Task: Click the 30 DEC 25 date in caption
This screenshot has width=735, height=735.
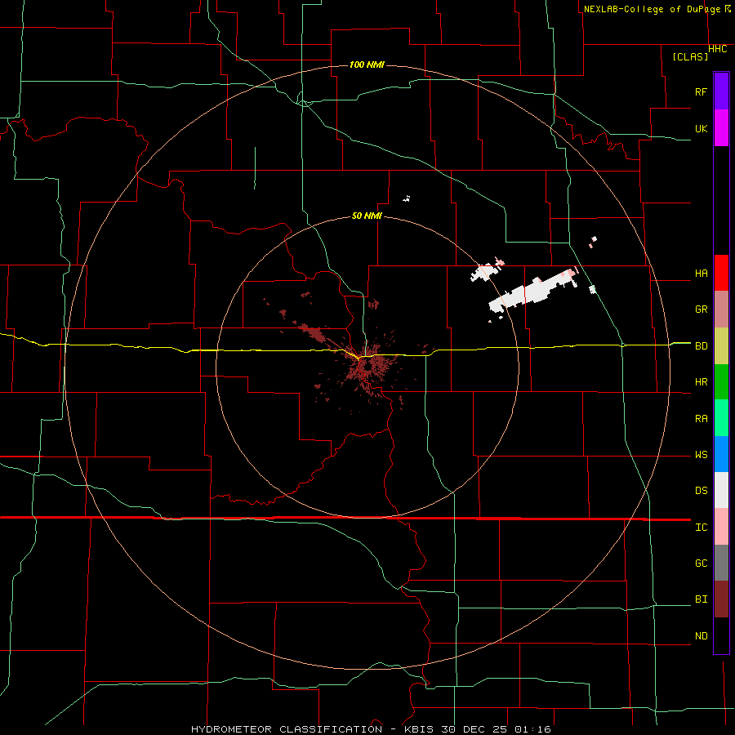Action: 474,729
